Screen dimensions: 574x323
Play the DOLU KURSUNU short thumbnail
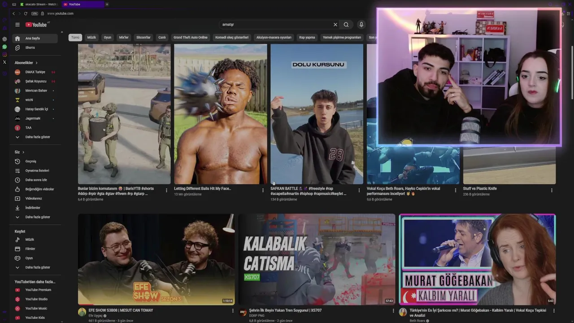point(317,114)
